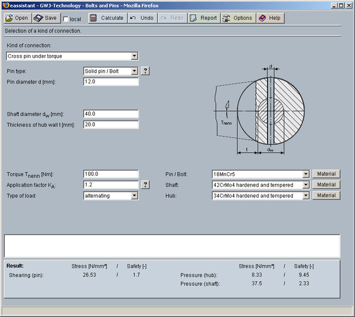This screenshot has height=317, width=355.
Task: Expand the Shaft material dropdown
Action: [x=305, y=185]
